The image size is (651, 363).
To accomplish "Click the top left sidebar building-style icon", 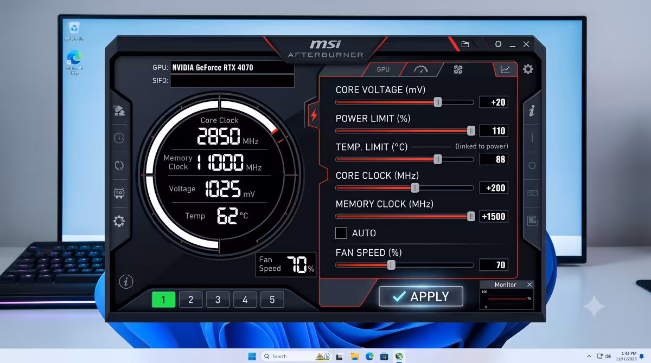I will click(x=119, y=111).
